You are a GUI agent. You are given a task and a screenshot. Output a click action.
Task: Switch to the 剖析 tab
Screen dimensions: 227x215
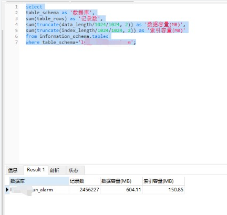(55, 170)
